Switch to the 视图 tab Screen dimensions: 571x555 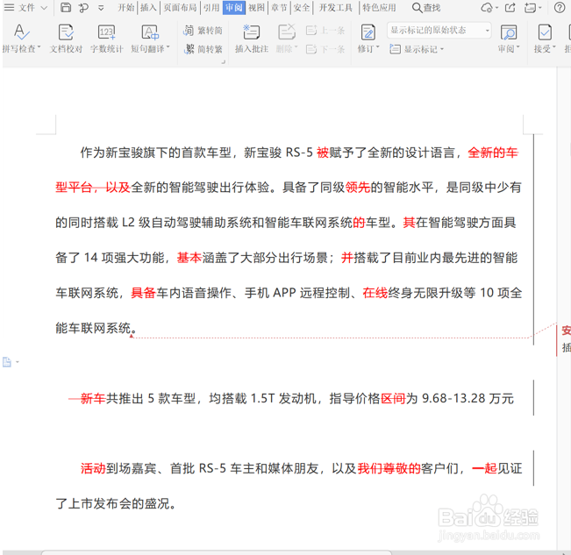256,7
